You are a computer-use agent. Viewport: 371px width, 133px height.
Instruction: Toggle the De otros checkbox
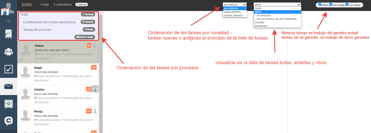coord(347,5)
